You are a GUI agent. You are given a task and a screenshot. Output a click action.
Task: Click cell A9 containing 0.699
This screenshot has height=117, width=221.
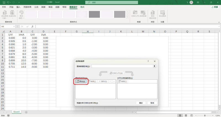pos(10,60)
